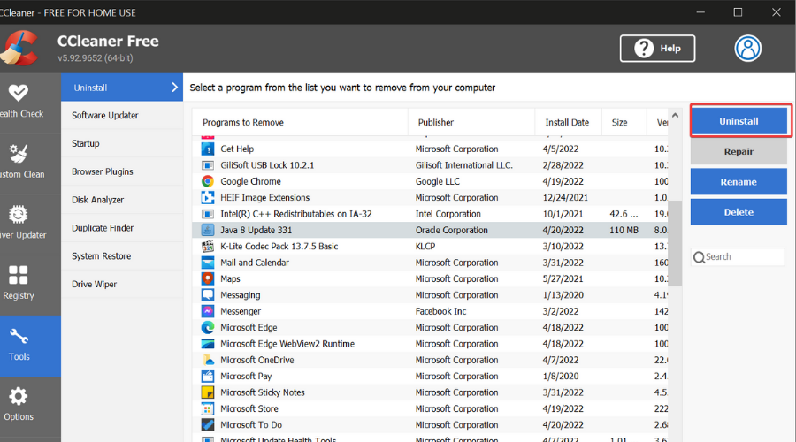
Task: Click the Repair button
Action: click(739, 151)
